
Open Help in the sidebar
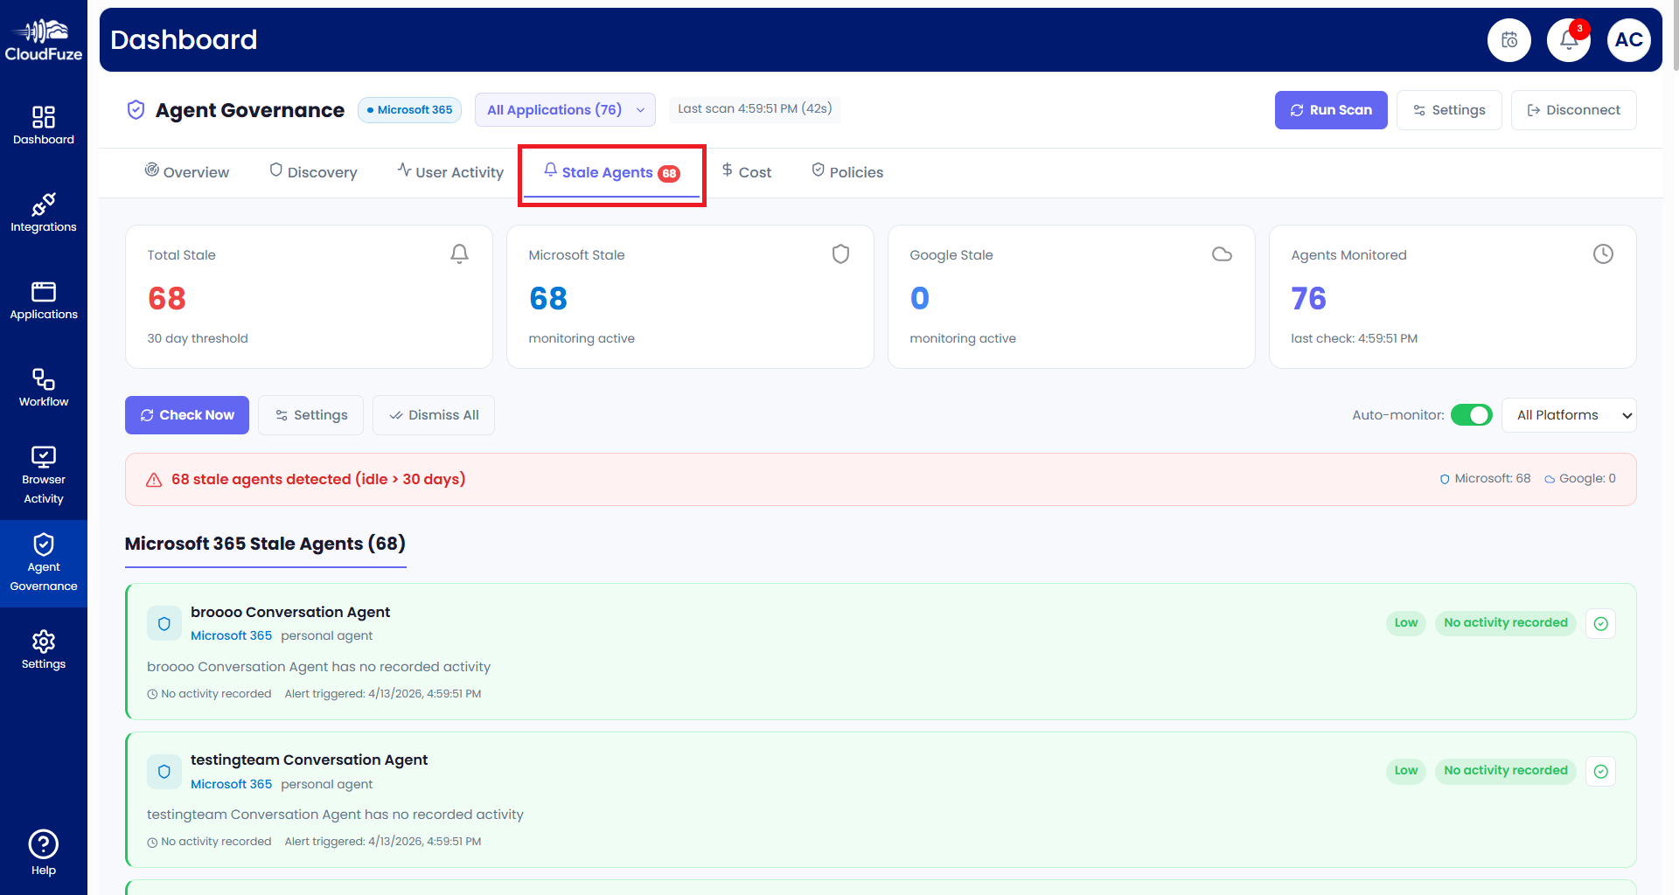[x=44, y=852]
